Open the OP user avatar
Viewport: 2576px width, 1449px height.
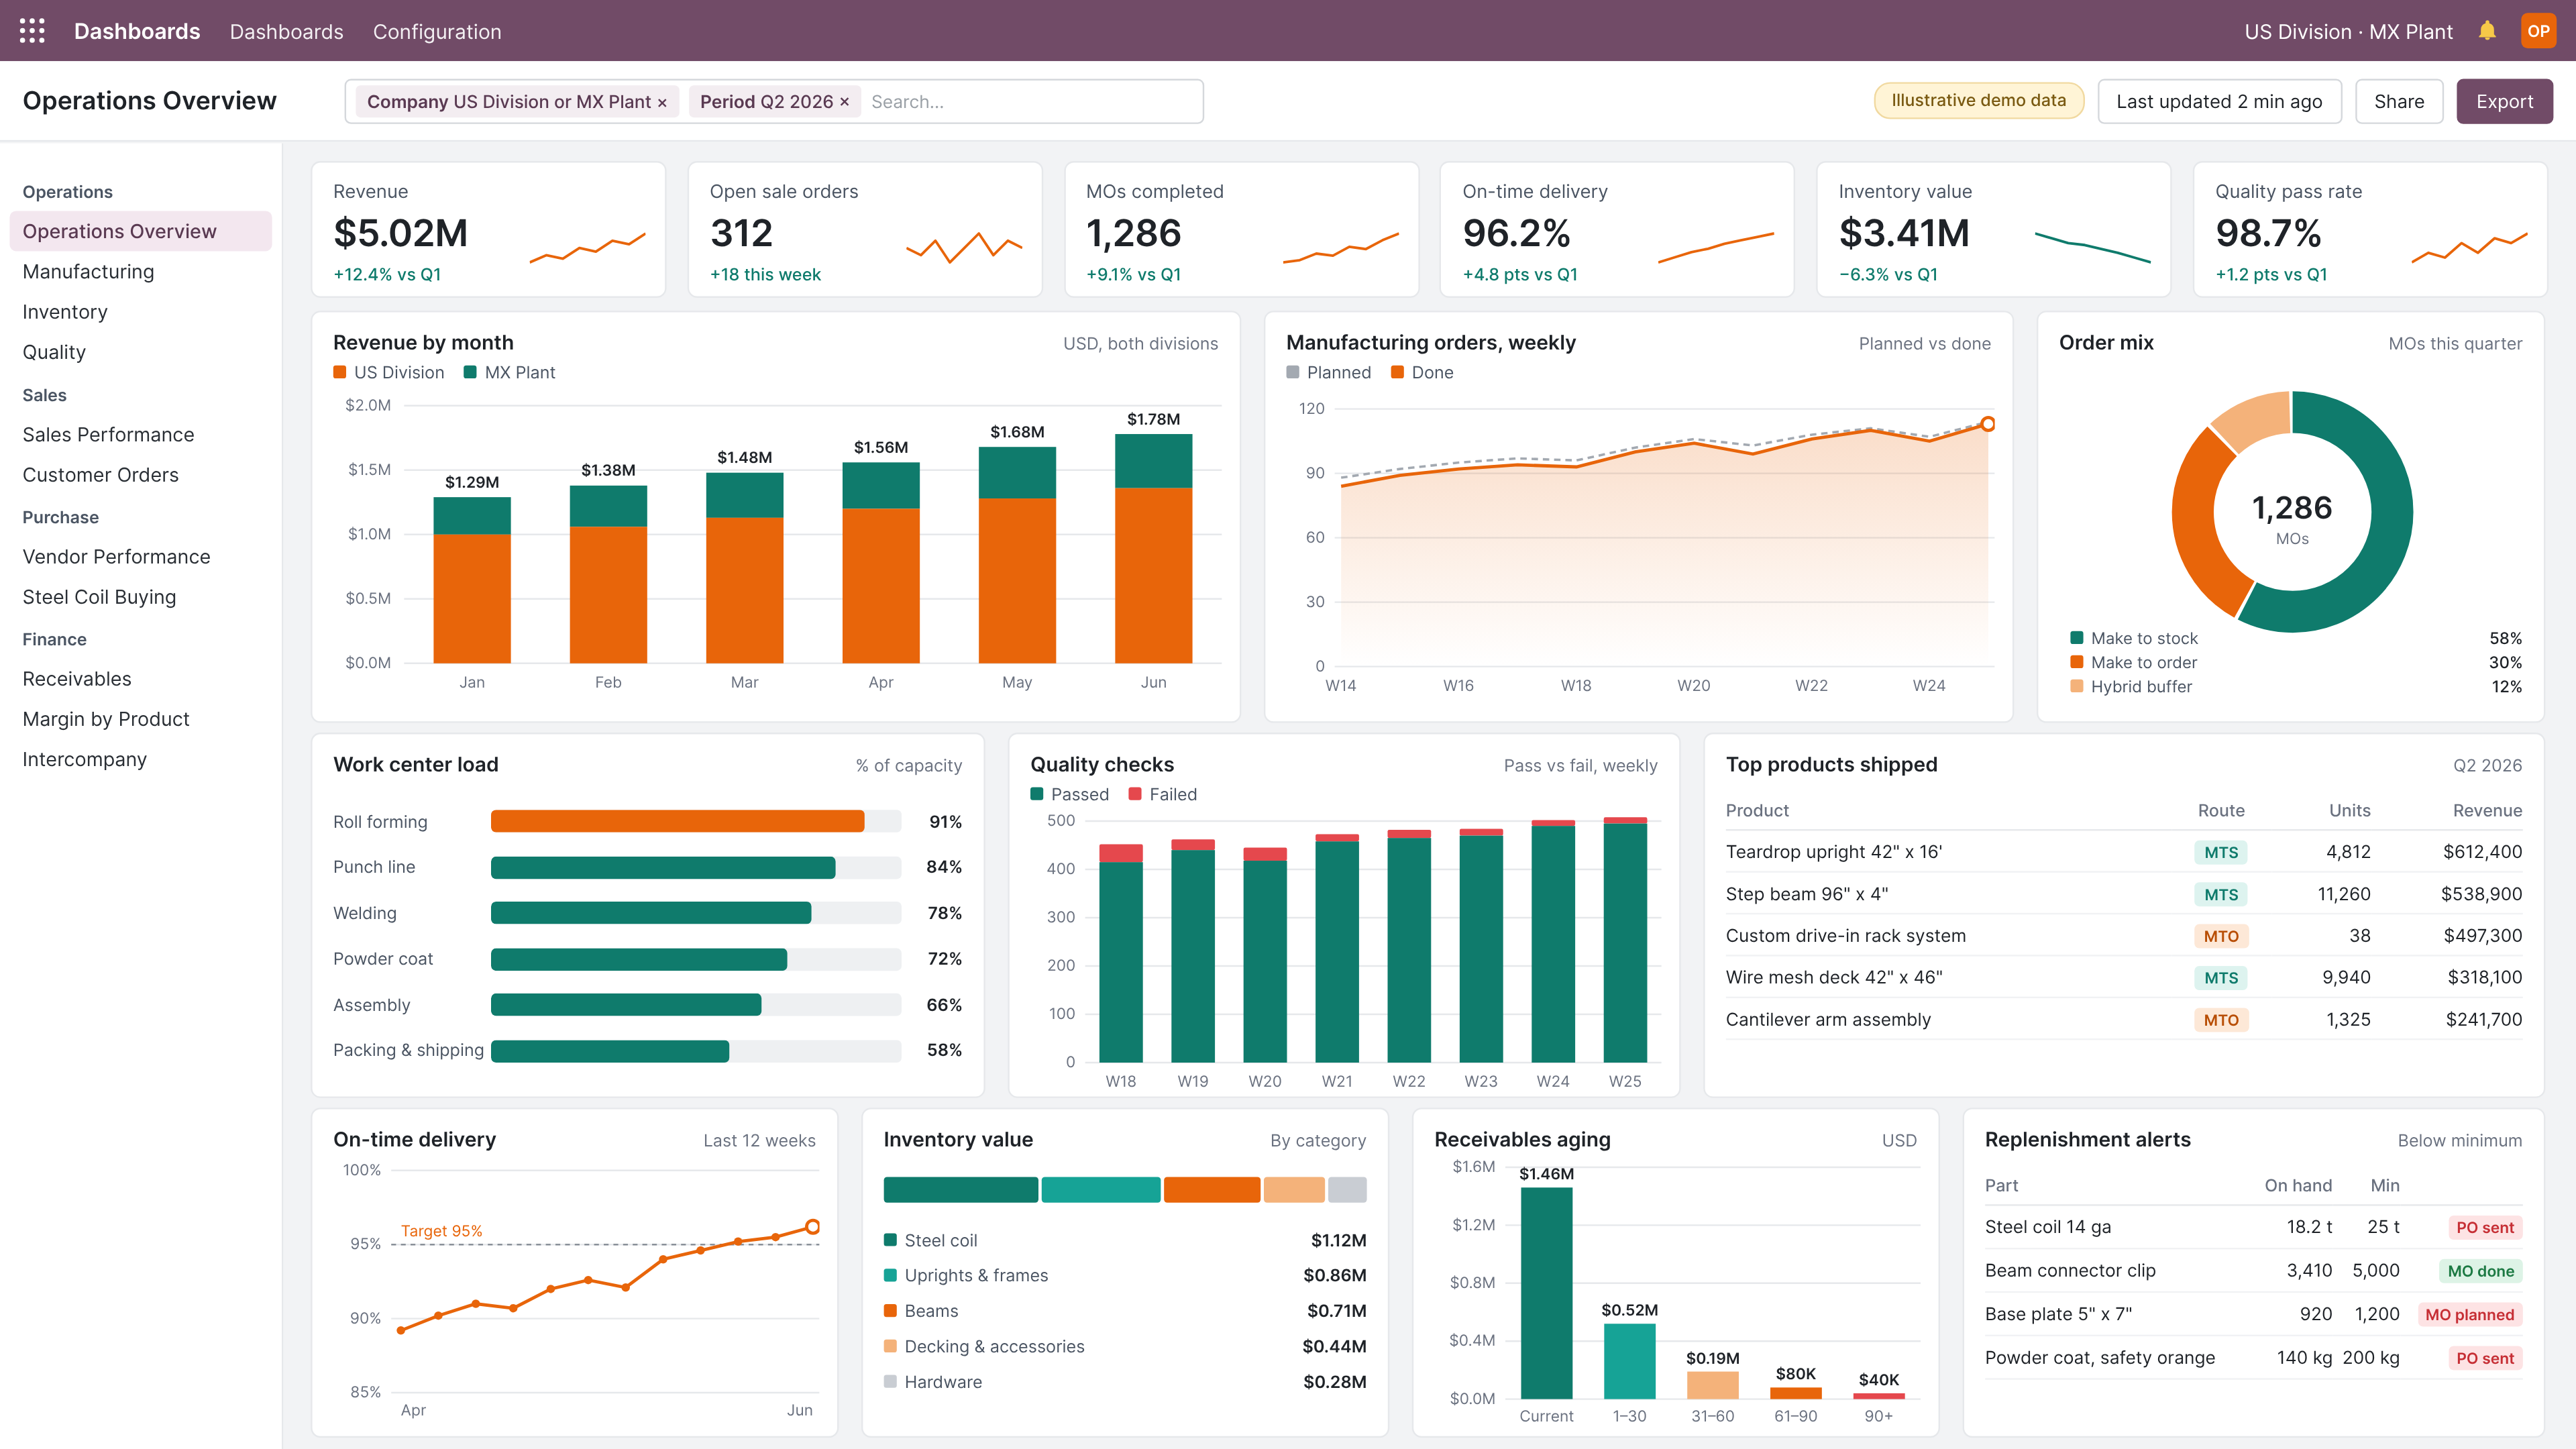[2538, 31]
